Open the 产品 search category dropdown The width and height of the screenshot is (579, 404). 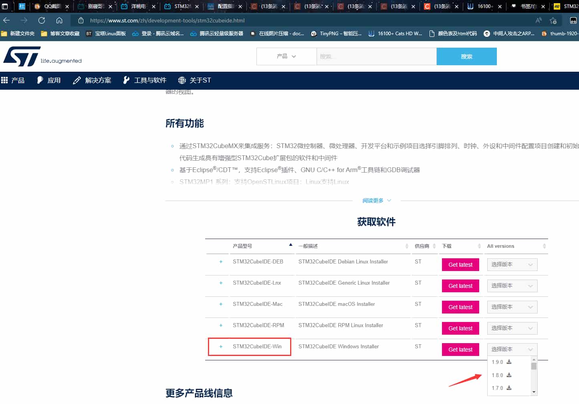[286, 56]
